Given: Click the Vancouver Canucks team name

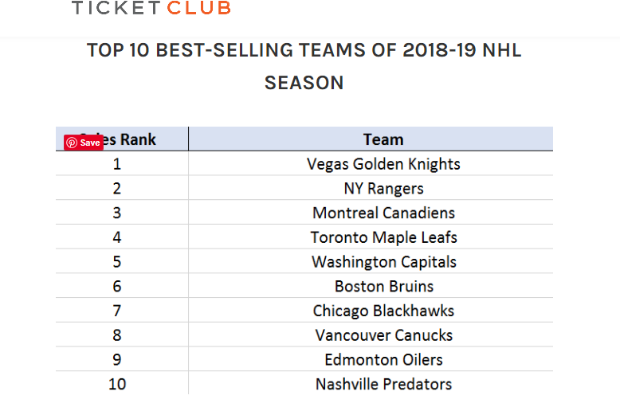Looking at the screenshot, I should click(x=383, y=335).
